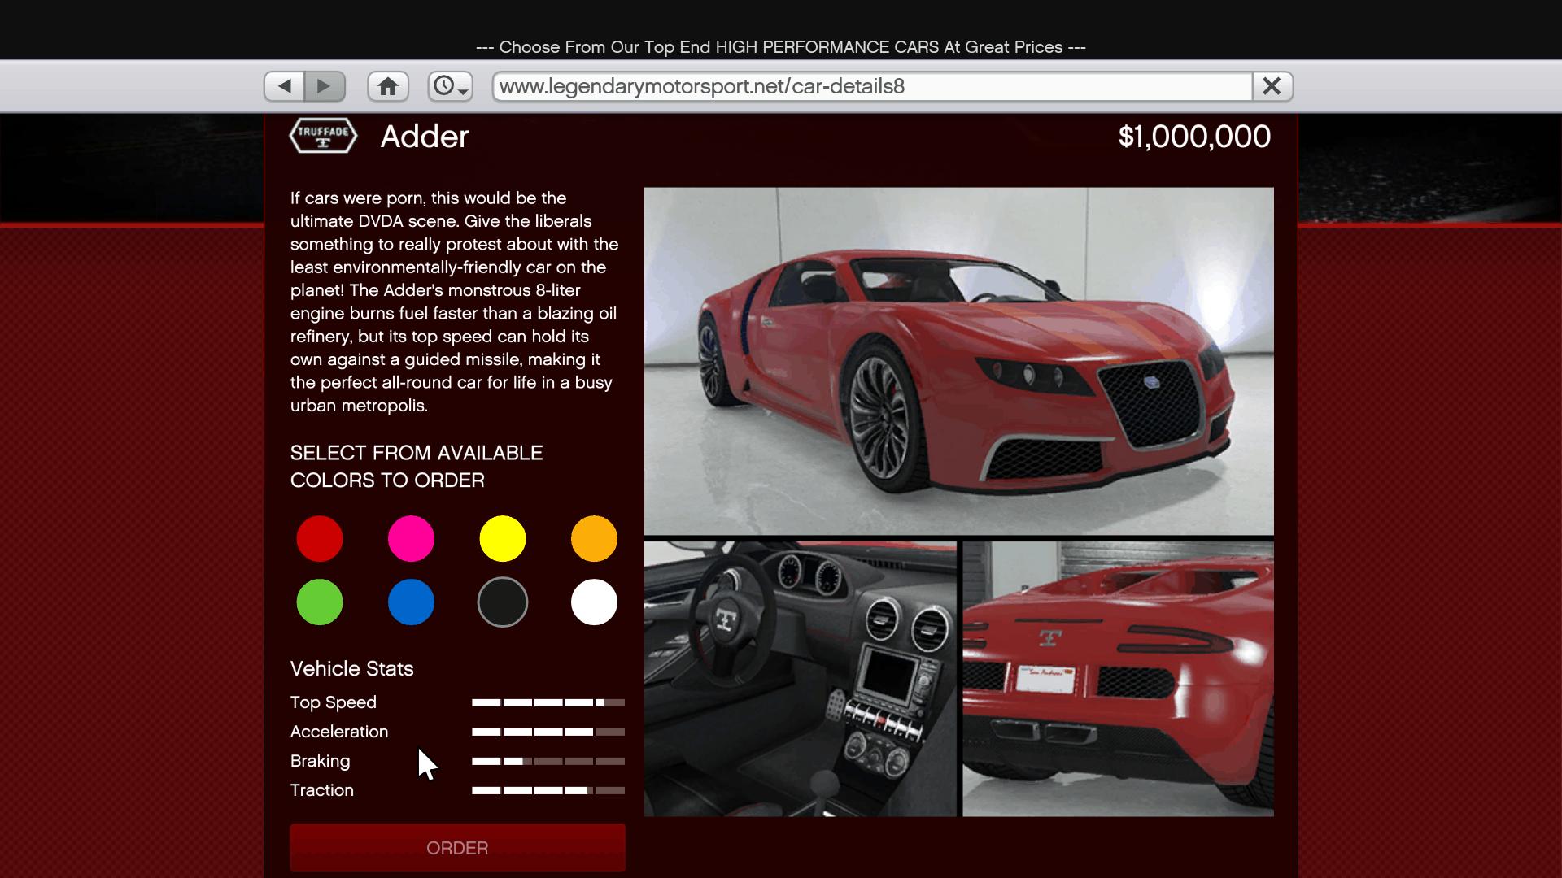1562x878 pixels.
Task: Select the orange color for the Adder
Action: point(594,538)
